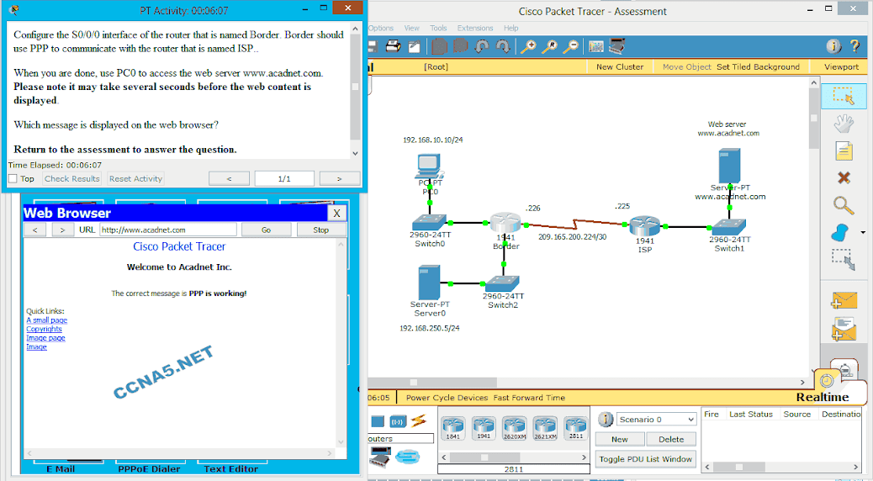Open the Tools menu
Viewport: 873px width, 481px height.
(x=438, y=28)
